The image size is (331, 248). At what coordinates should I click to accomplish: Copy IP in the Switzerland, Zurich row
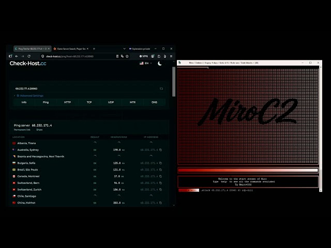[161, 190]
